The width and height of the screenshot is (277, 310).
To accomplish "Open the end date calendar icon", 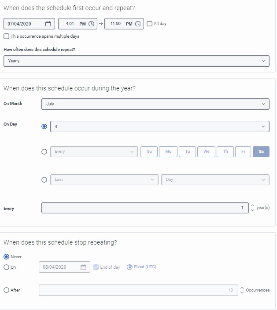I will click(84, 267).
